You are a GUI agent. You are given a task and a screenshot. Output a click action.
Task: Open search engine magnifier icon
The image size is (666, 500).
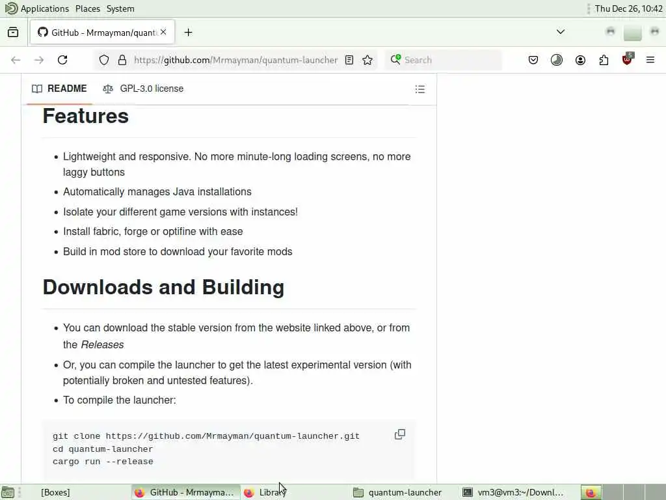(x=395, y=59)
